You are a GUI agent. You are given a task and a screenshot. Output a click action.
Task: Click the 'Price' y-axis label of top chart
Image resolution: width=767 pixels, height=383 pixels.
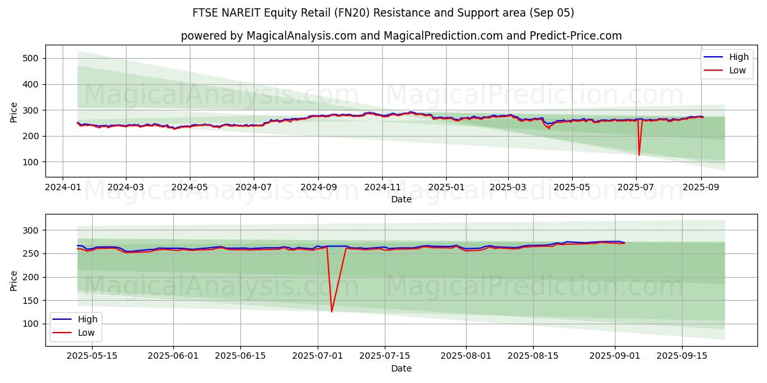[x=14, y=112]
